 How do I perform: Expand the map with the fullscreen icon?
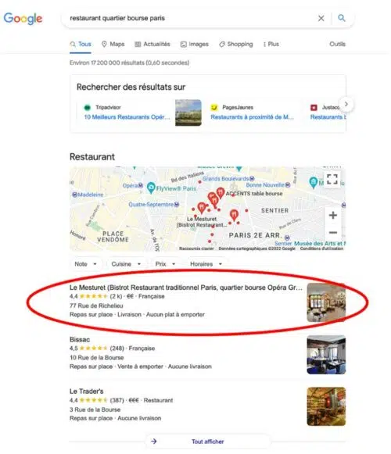[x=332, y=179]
